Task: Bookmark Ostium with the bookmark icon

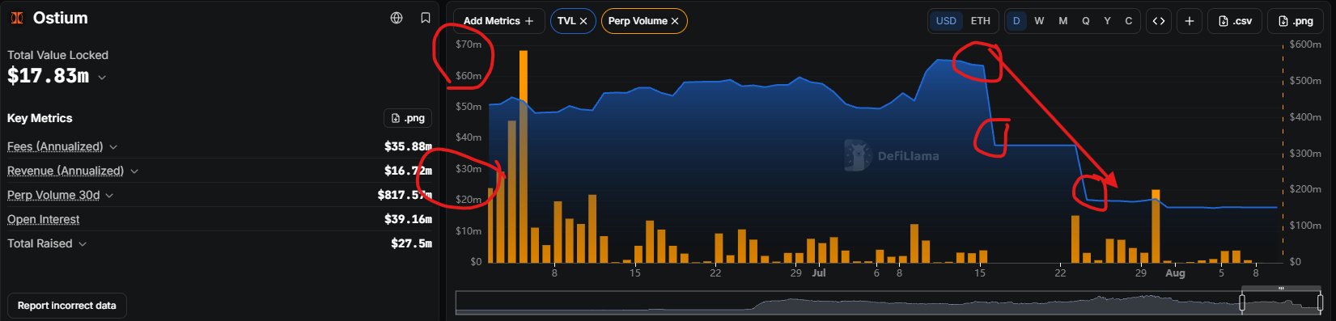Action: coord(426,18)
